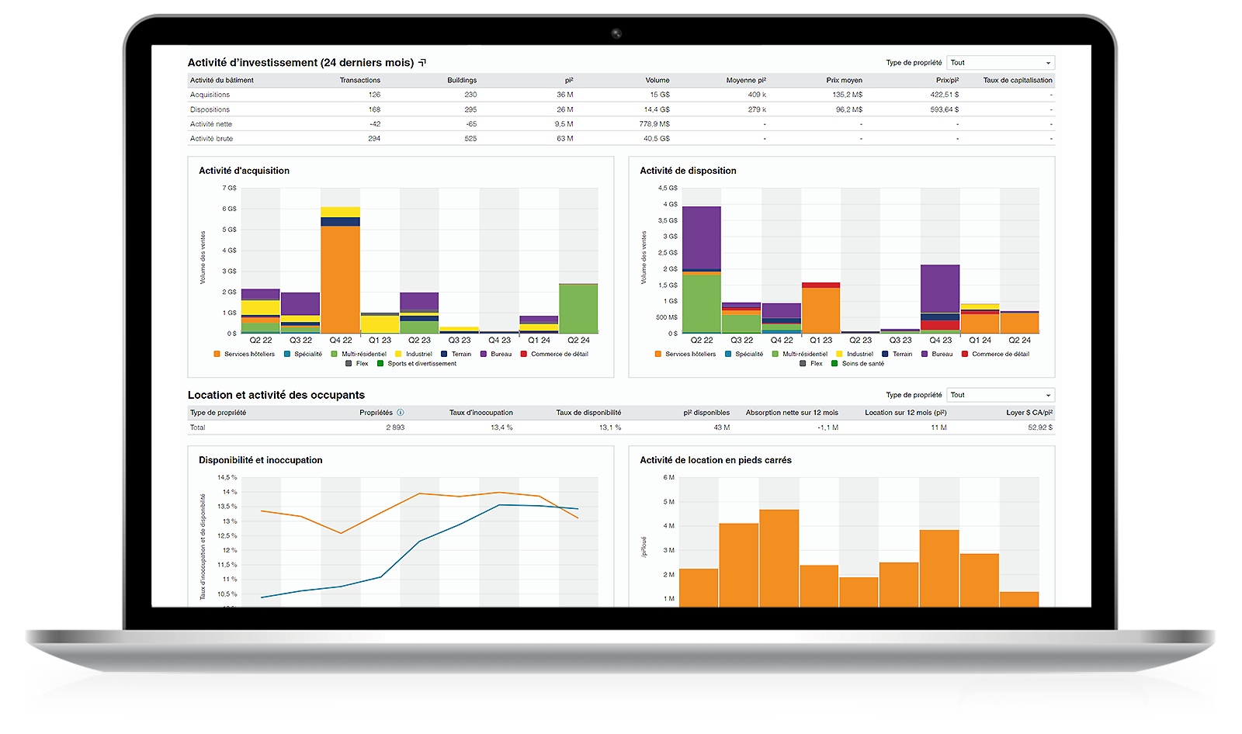Select the Acquisitions row label
Image resolution: width=1242 pixels, height=734 pixels.
[x=210, y=95]
